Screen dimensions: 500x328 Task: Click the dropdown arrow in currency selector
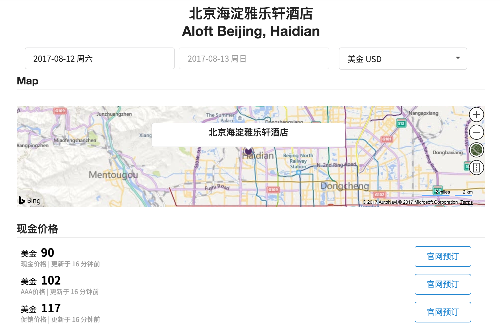[x=458, y=58]
